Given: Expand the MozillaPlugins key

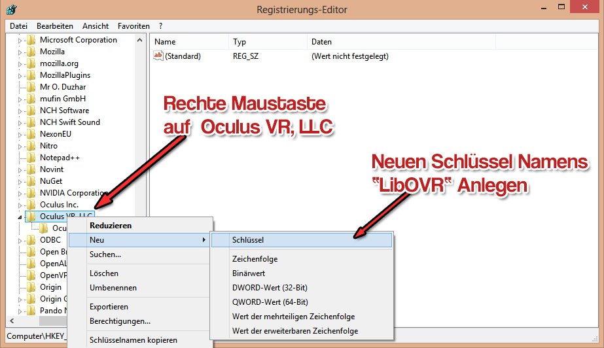Looking at the screenshot, I should (x=20, y=76).
